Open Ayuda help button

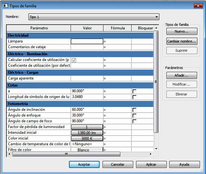184,164
